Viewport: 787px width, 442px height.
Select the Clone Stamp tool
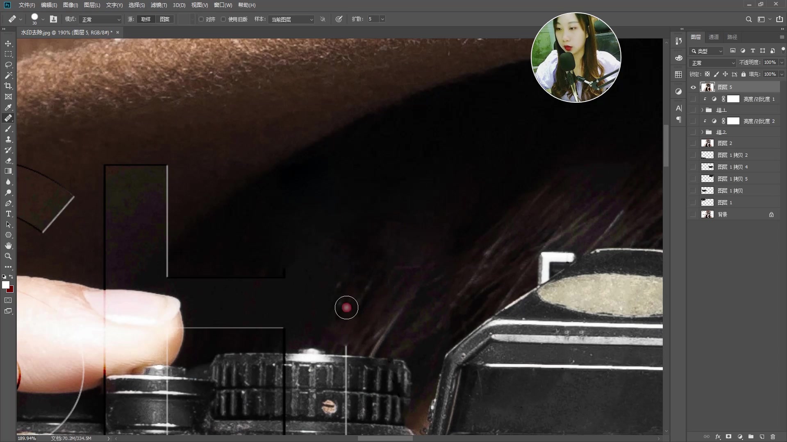click(x=8, y=139)
